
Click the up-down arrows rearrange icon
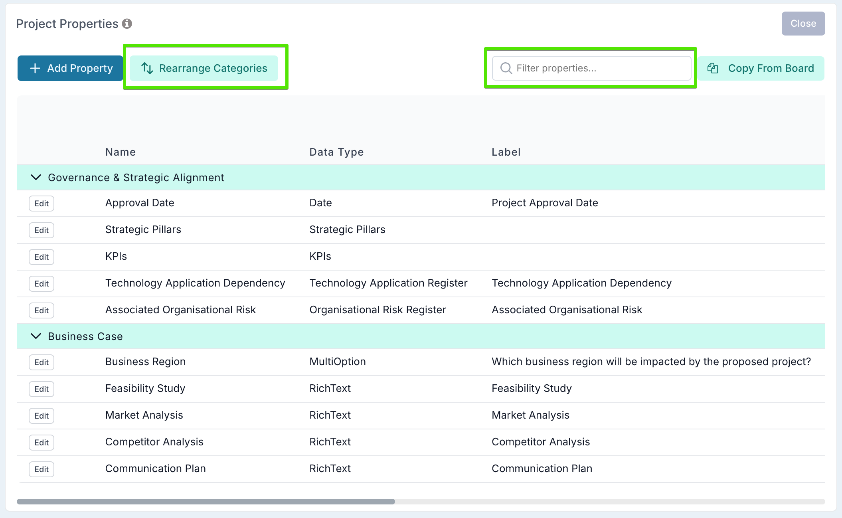tap(147, 68)
